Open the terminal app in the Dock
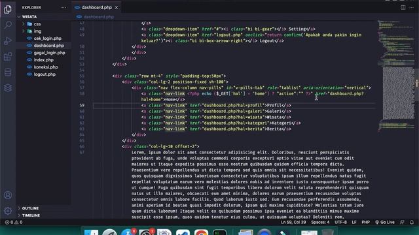The width and height of the screenshot is (419, 235). [220, 232]
